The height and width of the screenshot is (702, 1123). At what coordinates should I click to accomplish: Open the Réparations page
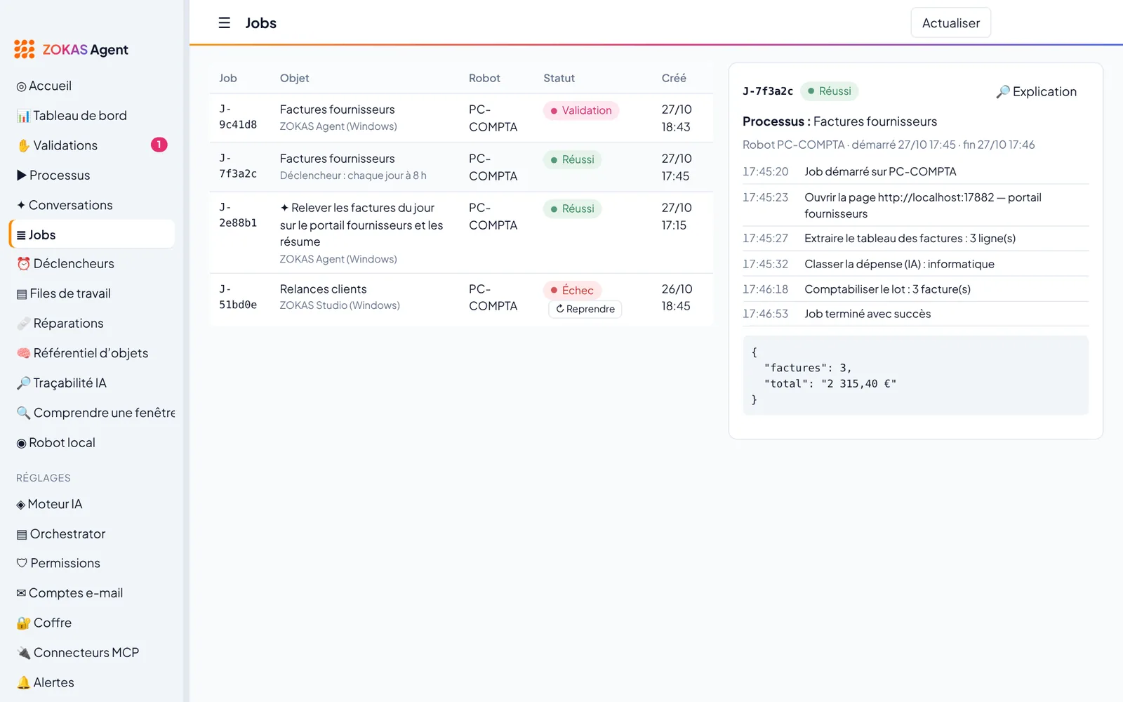(92, 324)
